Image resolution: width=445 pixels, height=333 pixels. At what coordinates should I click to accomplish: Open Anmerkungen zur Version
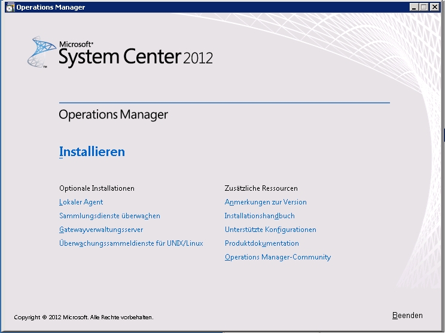click(x=266, y=202)
